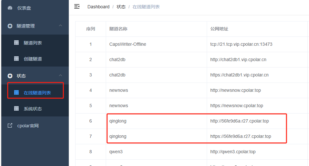Image resolution: width=309 pixels, height=166 pixels.
Task: Select qinglong name in row 7
Action: (x=118, y=136)
